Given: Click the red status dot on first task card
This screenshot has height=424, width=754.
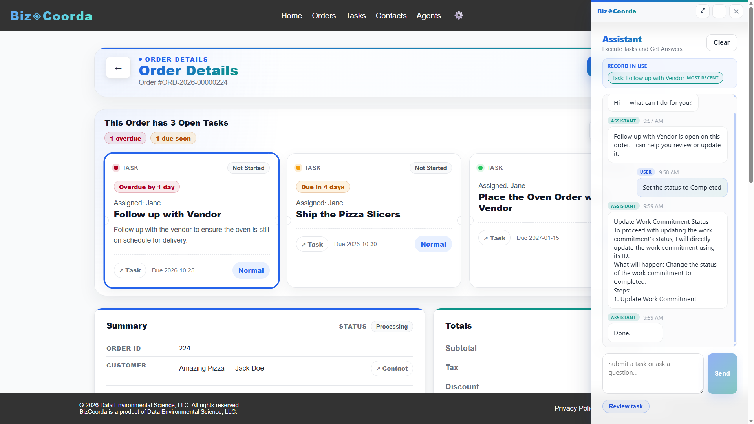Looking at the screenshot, I should click(116, 168).
